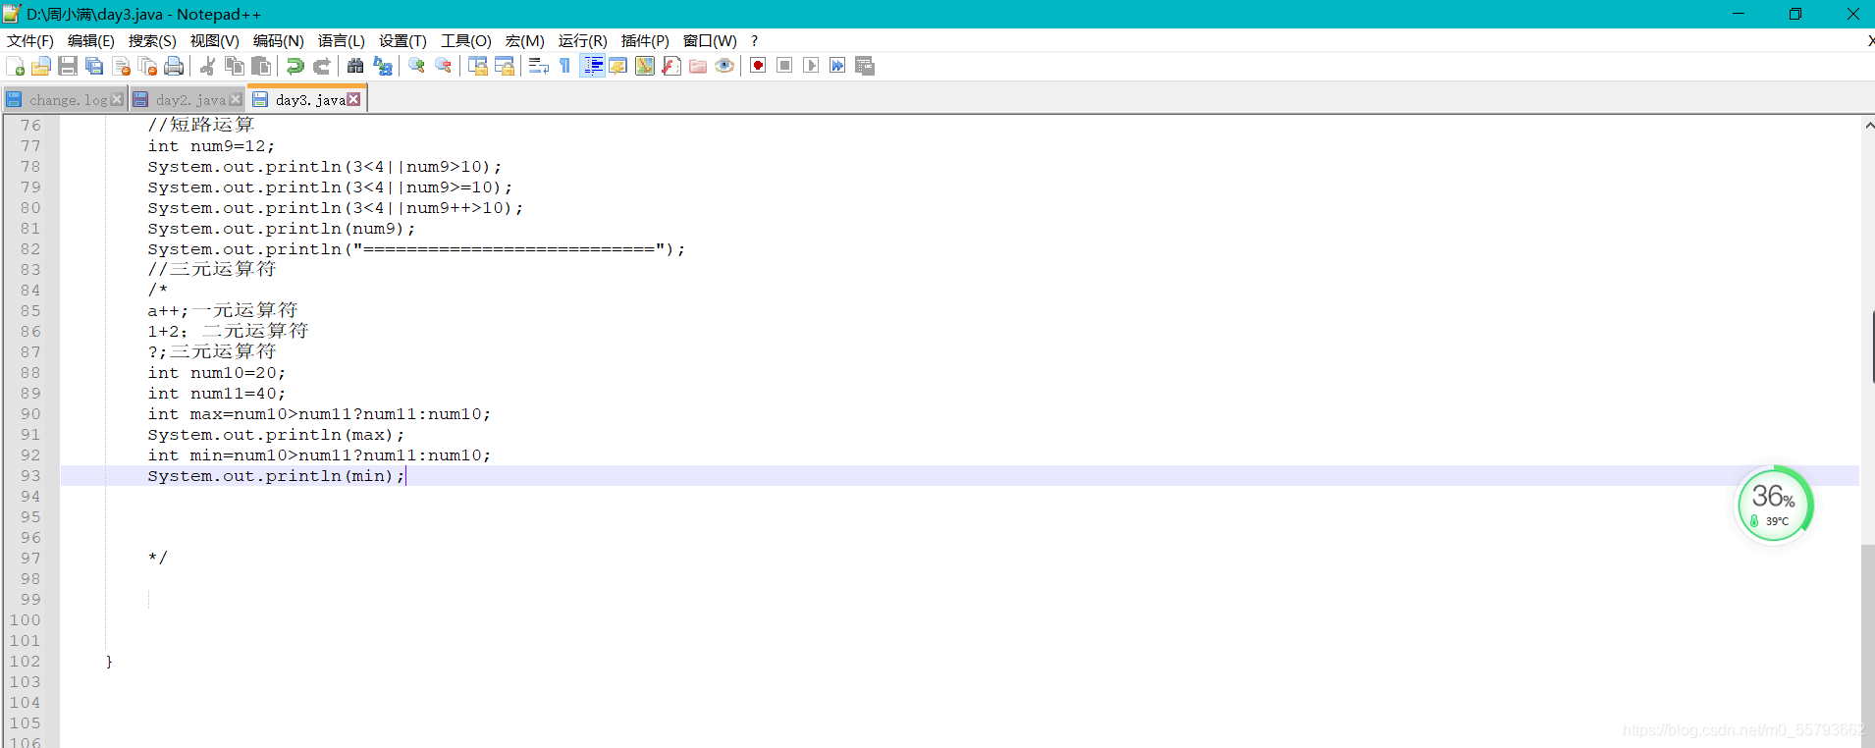Print the document using the printer icon
1875x748 pixels.
pyautogui.click(x=175, y=66)
